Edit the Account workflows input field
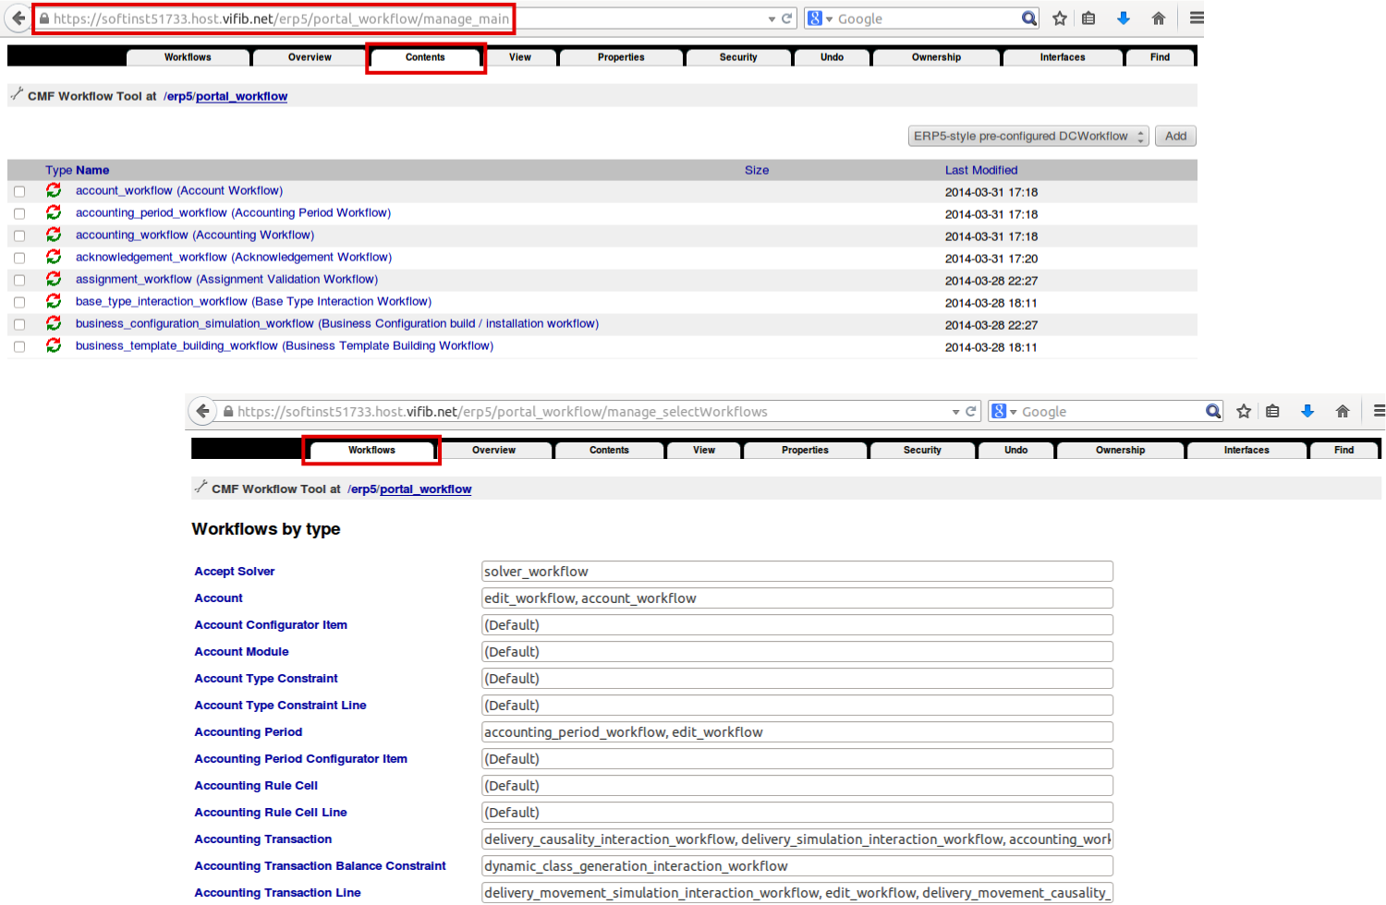The image size is (1386, 905). click(796, 598)
